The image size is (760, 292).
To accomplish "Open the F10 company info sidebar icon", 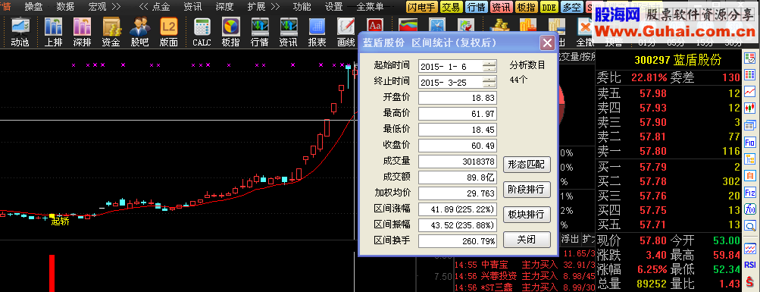I will click(x=750, y=143).
